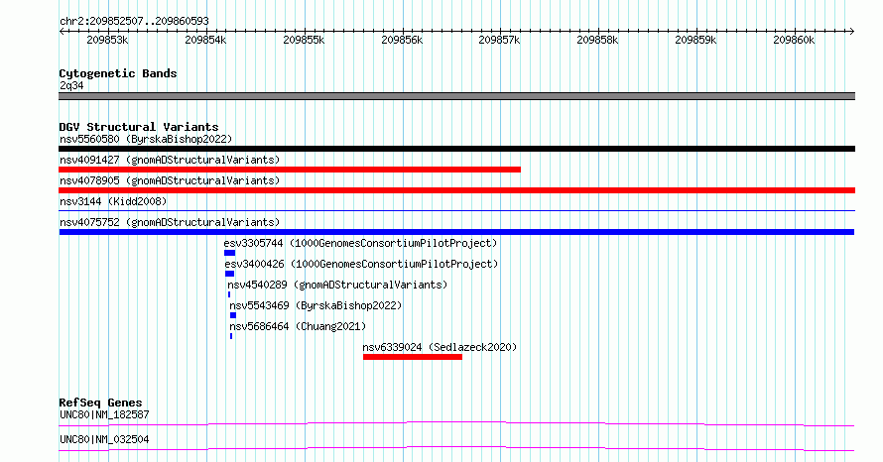This screenshot has height=462, width=883.
Task: Click the nsv6339024 red variant bar
Action: click(413, 357)
